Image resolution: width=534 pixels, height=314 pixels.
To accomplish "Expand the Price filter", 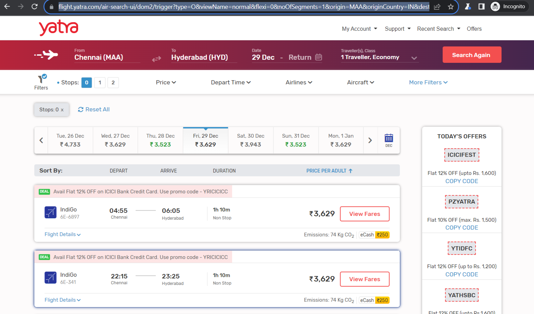I will tap(166, 82).
